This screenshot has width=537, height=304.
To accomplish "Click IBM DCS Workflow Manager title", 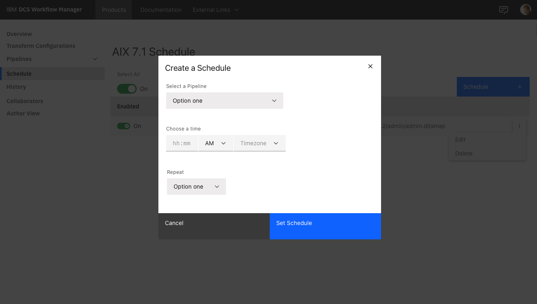I will click(x=44, y=10).
